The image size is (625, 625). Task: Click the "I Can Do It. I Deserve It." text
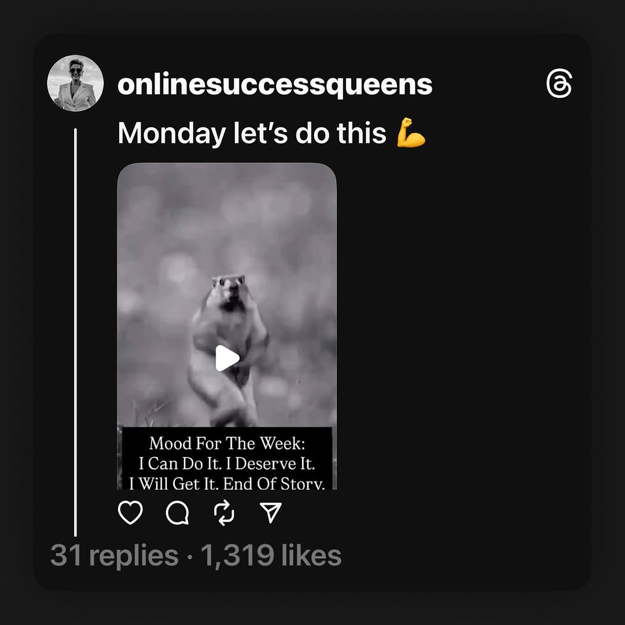click(x=227, y=464)
